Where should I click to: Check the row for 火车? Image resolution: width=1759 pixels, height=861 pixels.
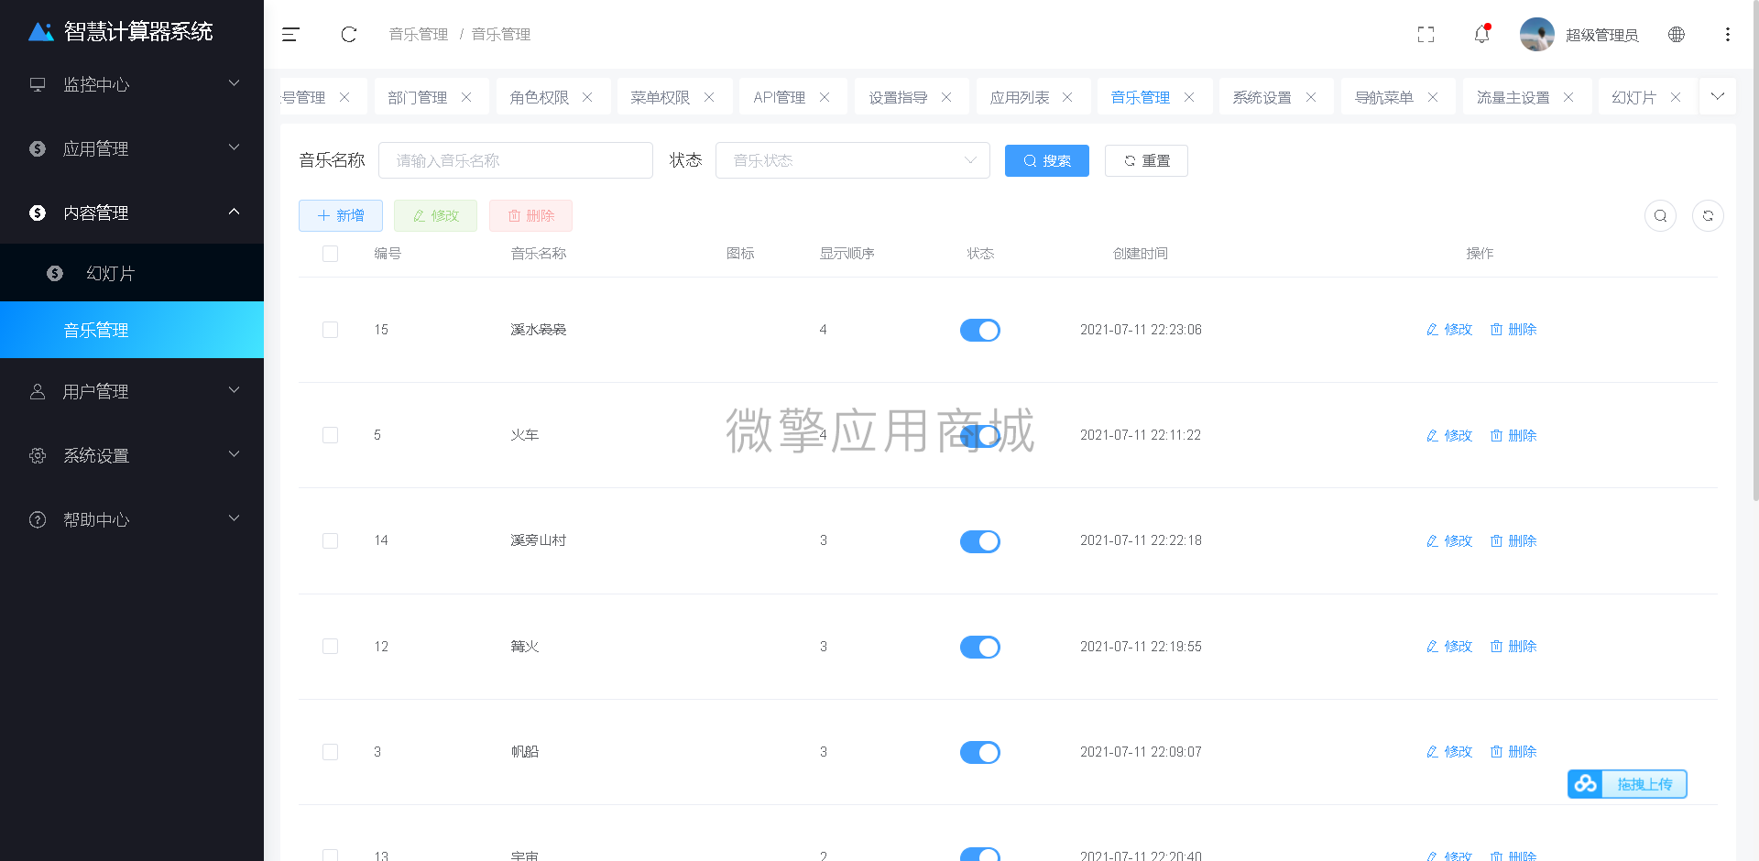point(331,435)
